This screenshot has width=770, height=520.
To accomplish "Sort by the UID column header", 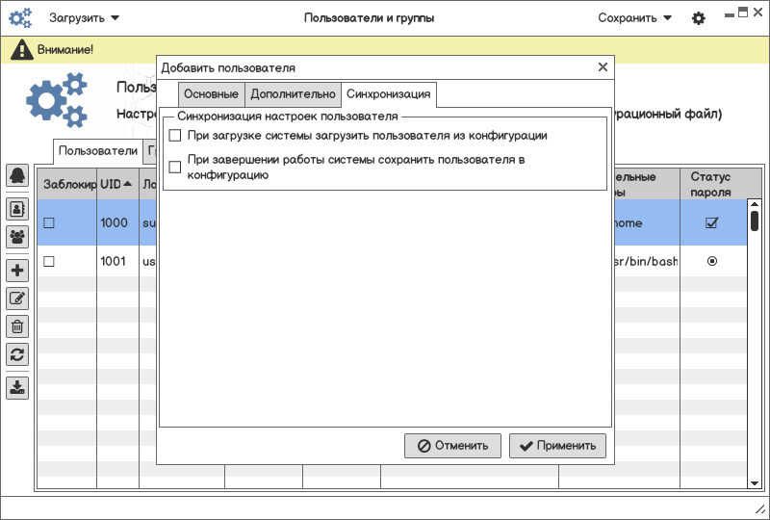I will coord(116,184).
